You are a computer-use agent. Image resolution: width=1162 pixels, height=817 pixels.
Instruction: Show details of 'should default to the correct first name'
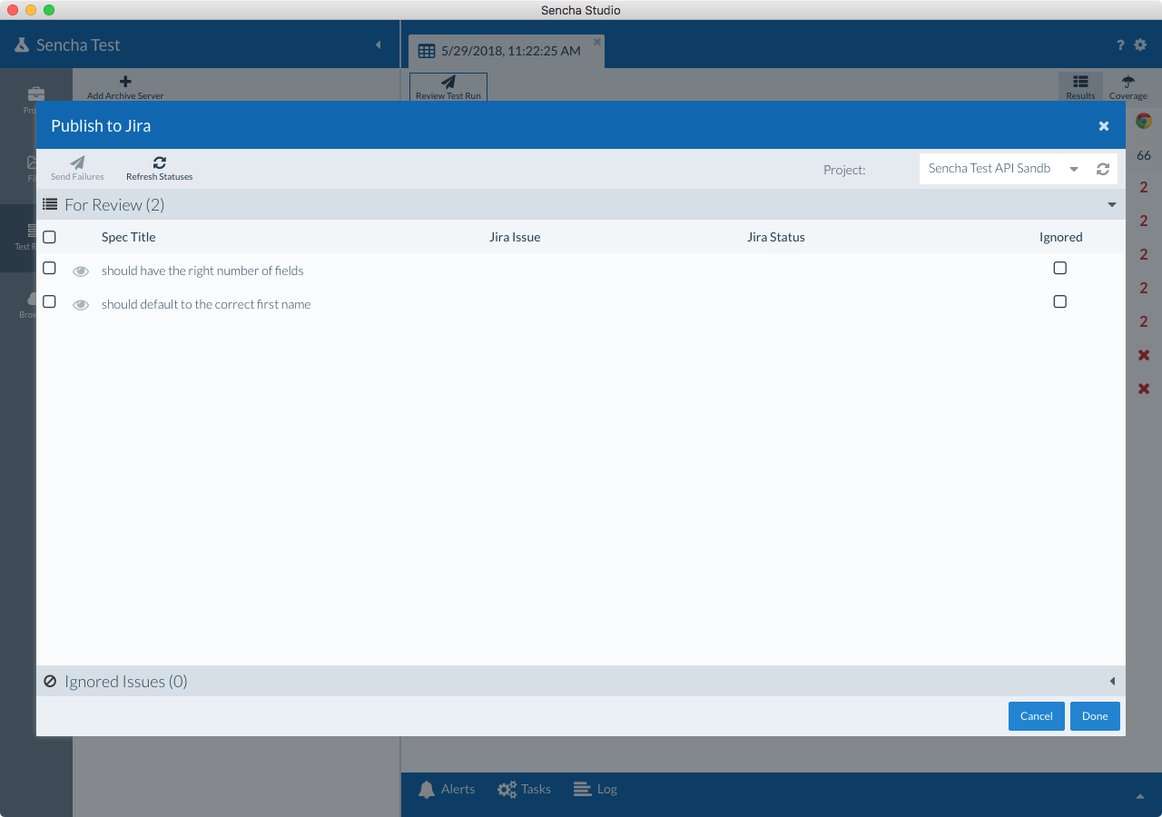coord(81,304)
